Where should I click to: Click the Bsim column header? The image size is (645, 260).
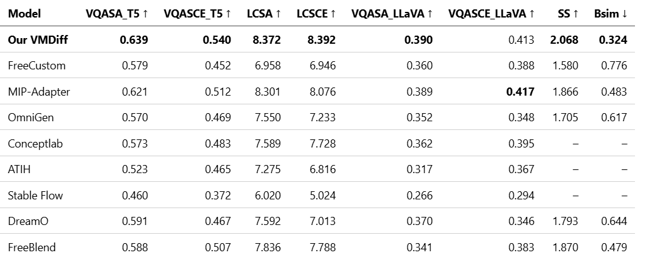click(610, 13)
